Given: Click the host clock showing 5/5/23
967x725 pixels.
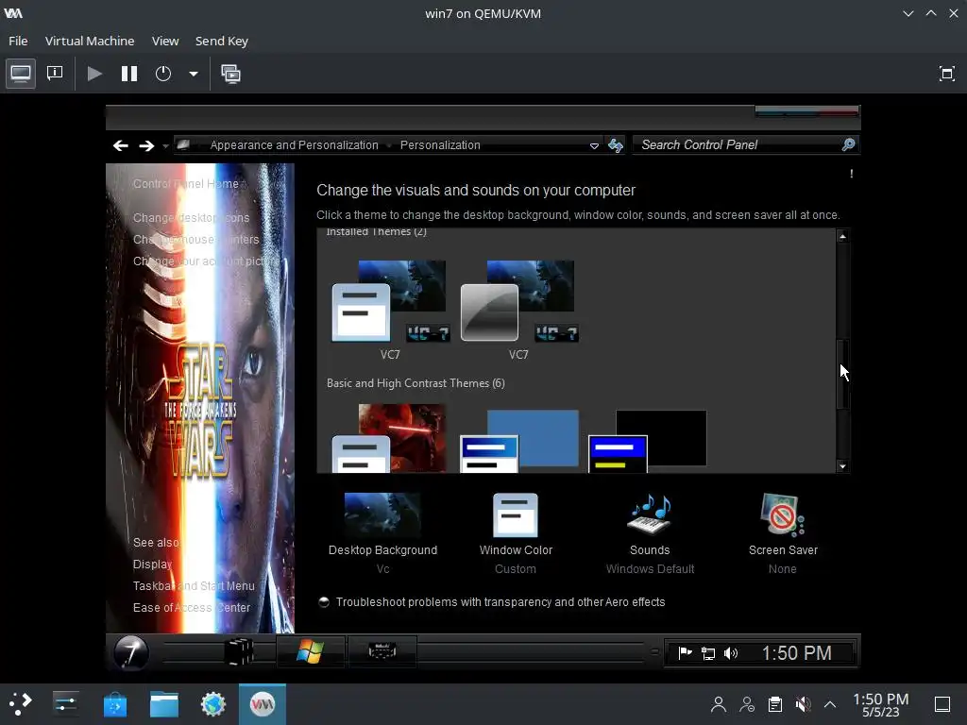Looking at the screenshot, I should [x=881, y=704].
